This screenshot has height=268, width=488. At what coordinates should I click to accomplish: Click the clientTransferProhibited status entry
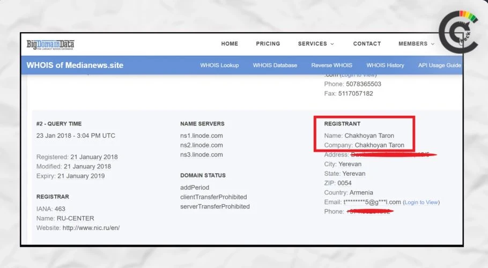pos(213,197)
